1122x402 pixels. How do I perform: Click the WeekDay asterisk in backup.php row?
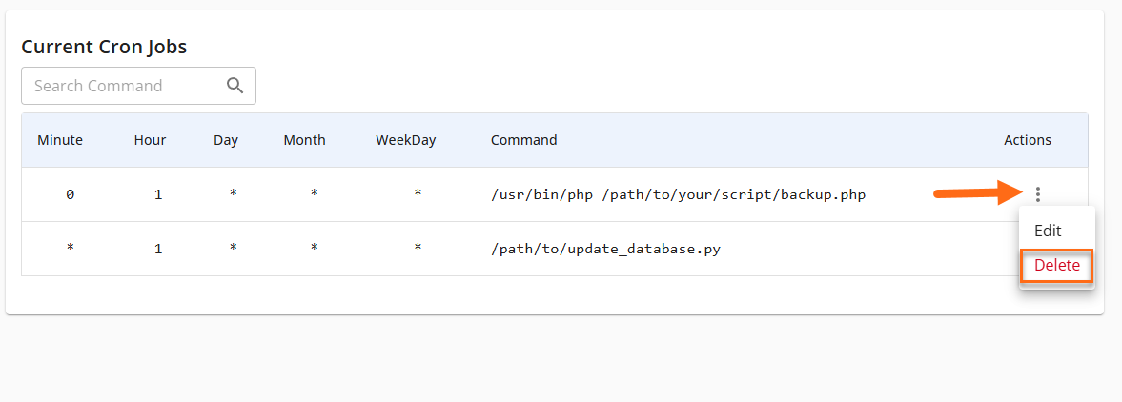pyautogui.click(x=418, y=194)
